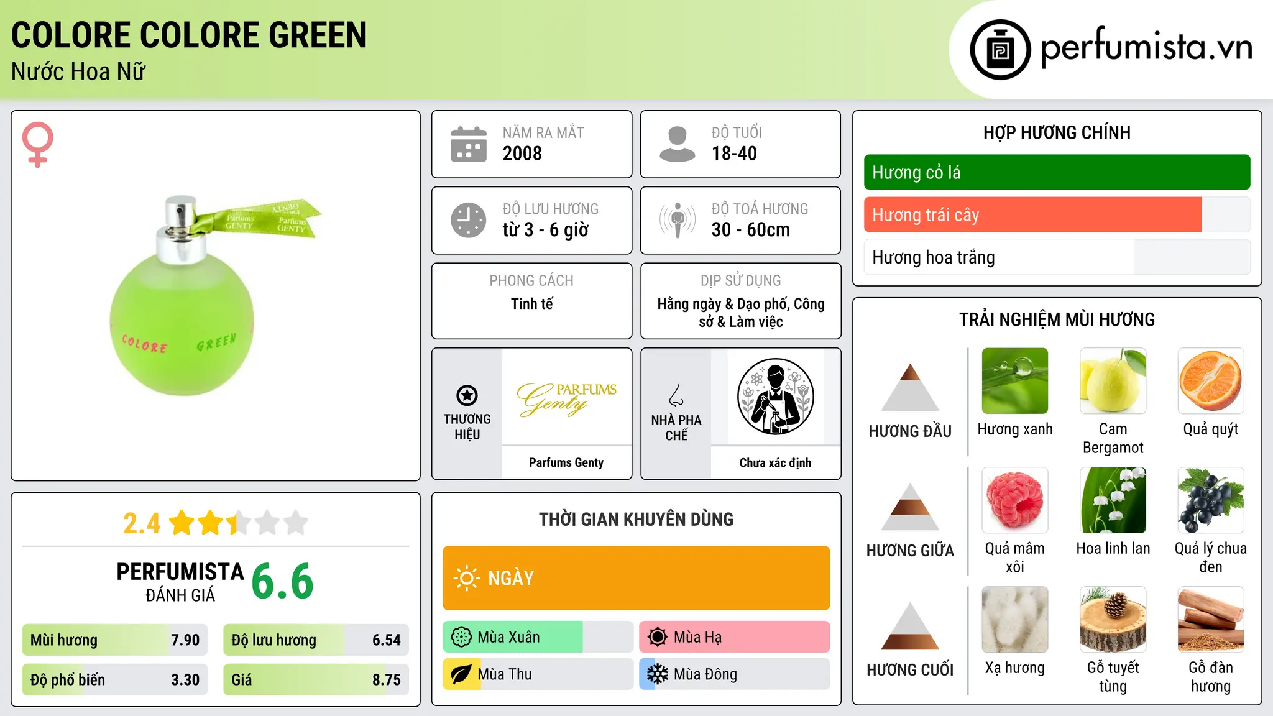The height and width of the screenshot is (716, 1273).
Task: Click the sillage icon beside Độ toả hương
Action: 677,220
